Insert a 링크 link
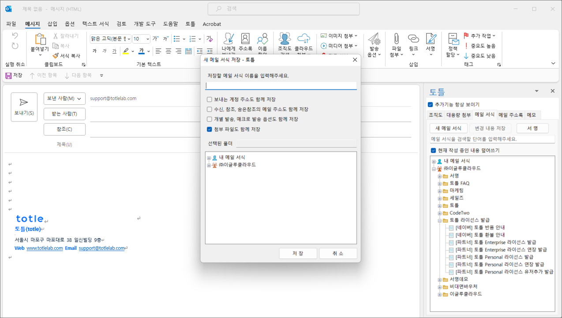Screen dimensions: 562x318 (413, 44)
